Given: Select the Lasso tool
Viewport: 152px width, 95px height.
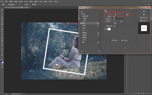Looking at the screenshot, I should point(2,15).
